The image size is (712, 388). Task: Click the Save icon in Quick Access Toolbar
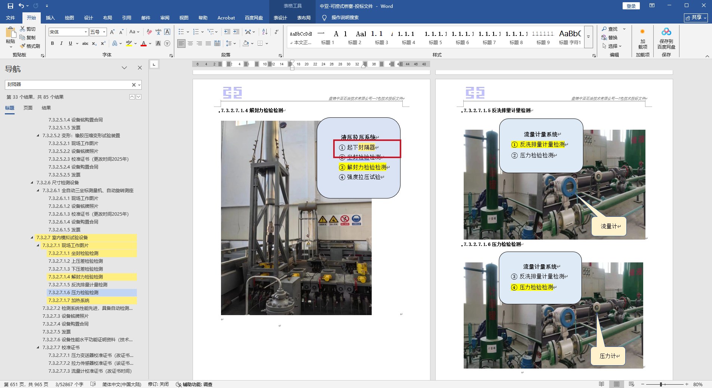point(10,6)
